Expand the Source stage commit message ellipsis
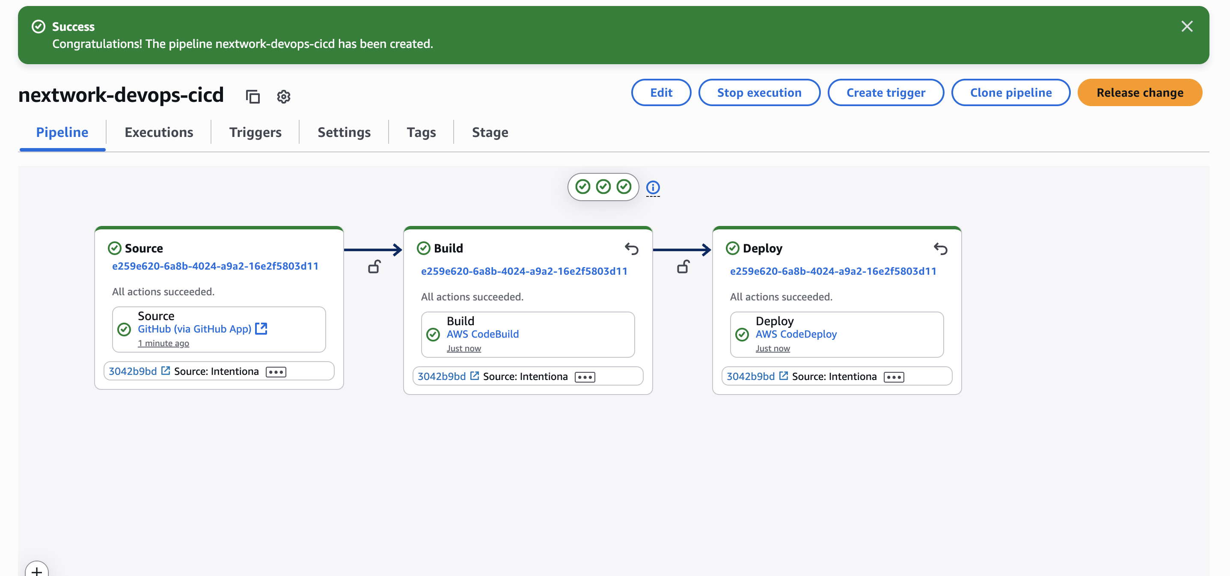This screenshot has width=1230, height=576. coord(276,372)
